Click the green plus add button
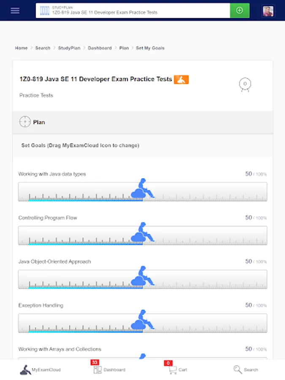This screenshot has width=285, height=380. [x=239, y=11]
